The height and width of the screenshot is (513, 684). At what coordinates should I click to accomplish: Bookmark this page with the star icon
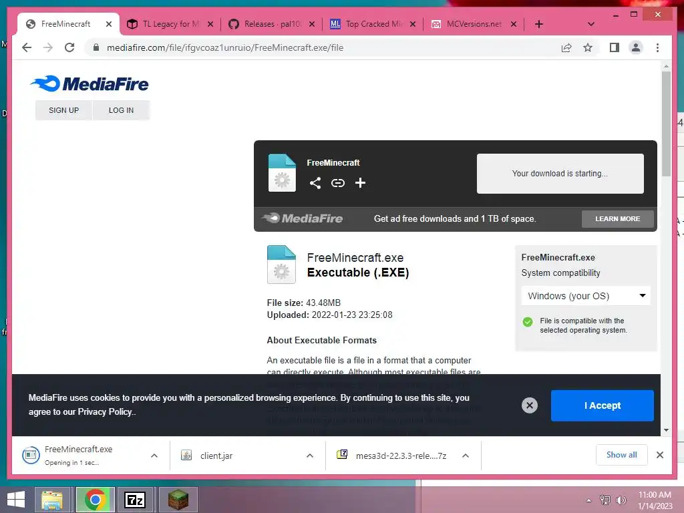point(588,47)
